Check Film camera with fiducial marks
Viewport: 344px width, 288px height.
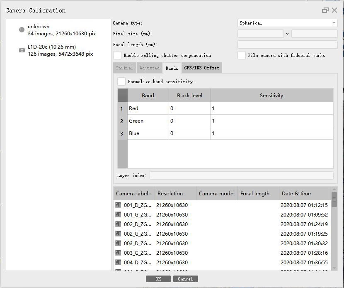pos(242,55)
